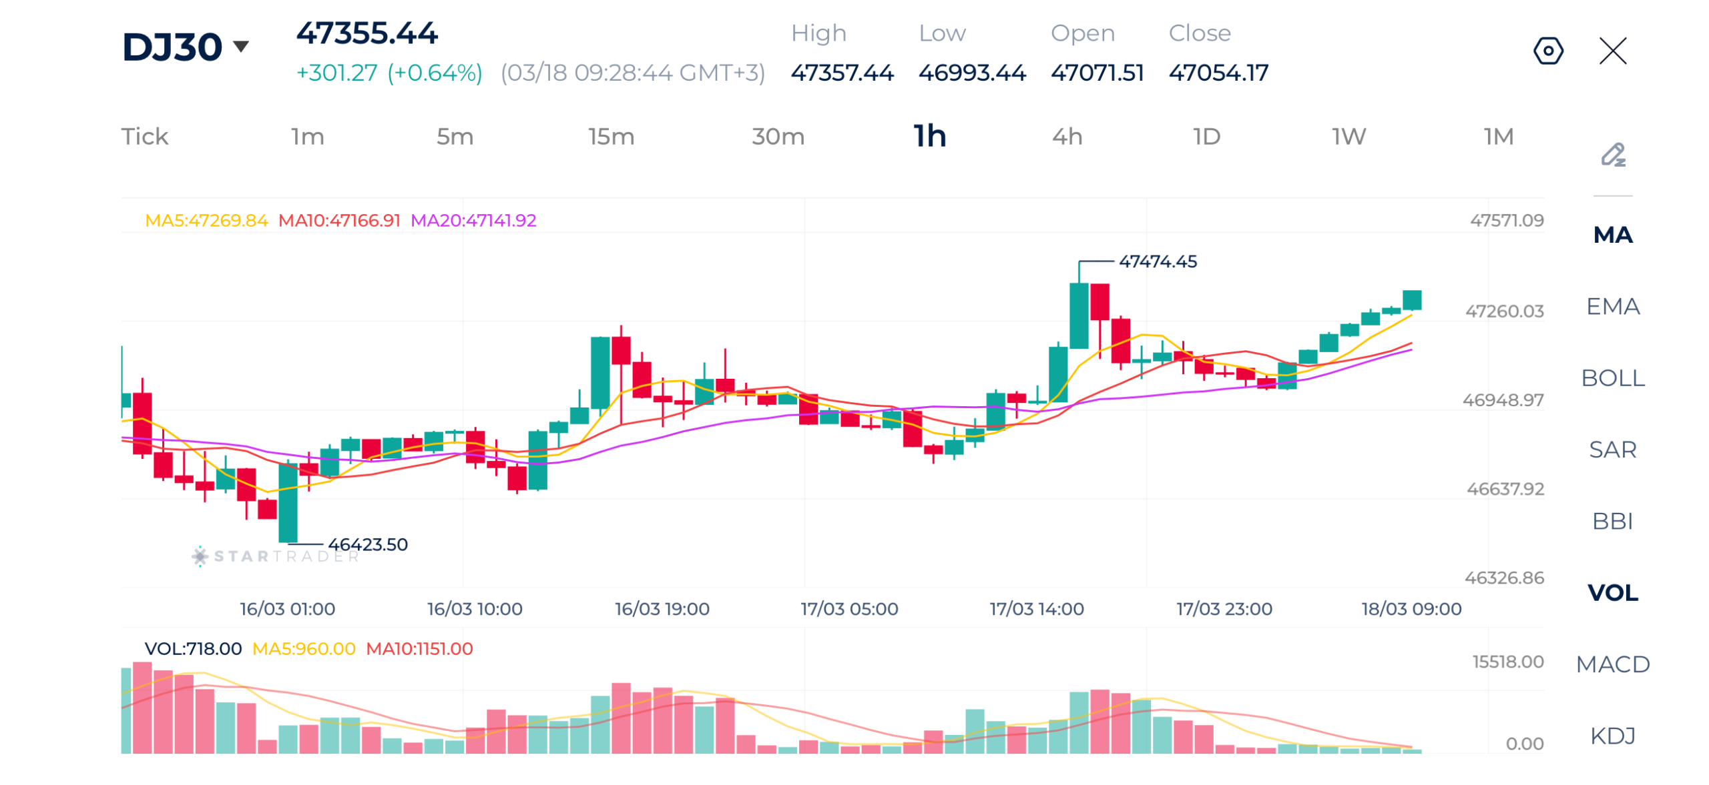Image resolution: width=1709 pixels, height=785 pixels.
Task: Select the 30m chart interval
Action: pyautogui.click(x=778, y=137)
